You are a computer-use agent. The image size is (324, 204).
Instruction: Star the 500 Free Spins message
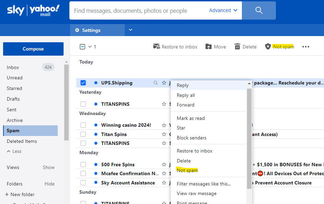(164, 165)
